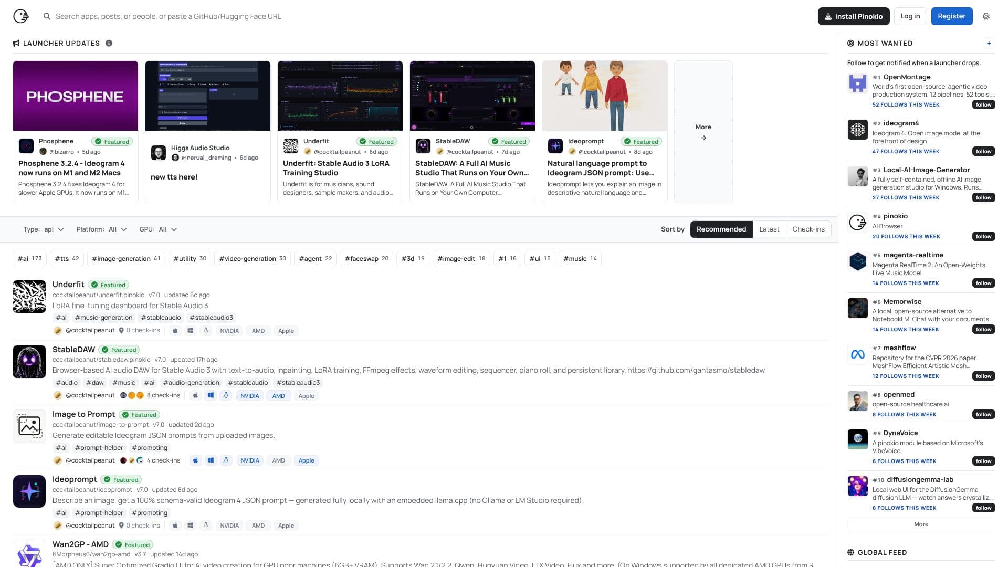Viewport: 1008px width, 567px height.
Task: Click the Install Pinokio button
Action: 854,16
